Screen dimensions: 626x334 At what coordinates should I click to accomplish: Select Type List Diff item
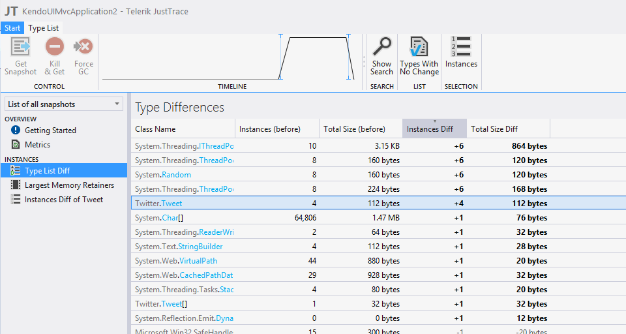64,171
